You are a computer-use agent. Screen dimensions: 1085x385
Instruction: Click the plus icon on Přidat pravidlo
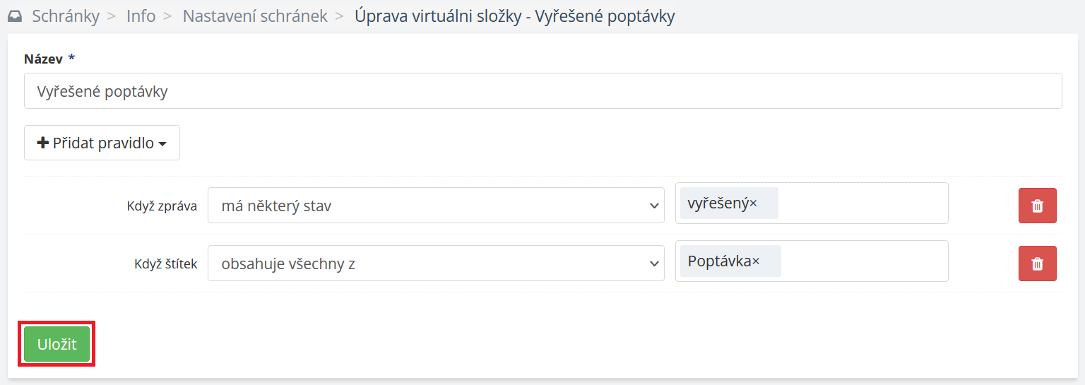tap(43, 143)
